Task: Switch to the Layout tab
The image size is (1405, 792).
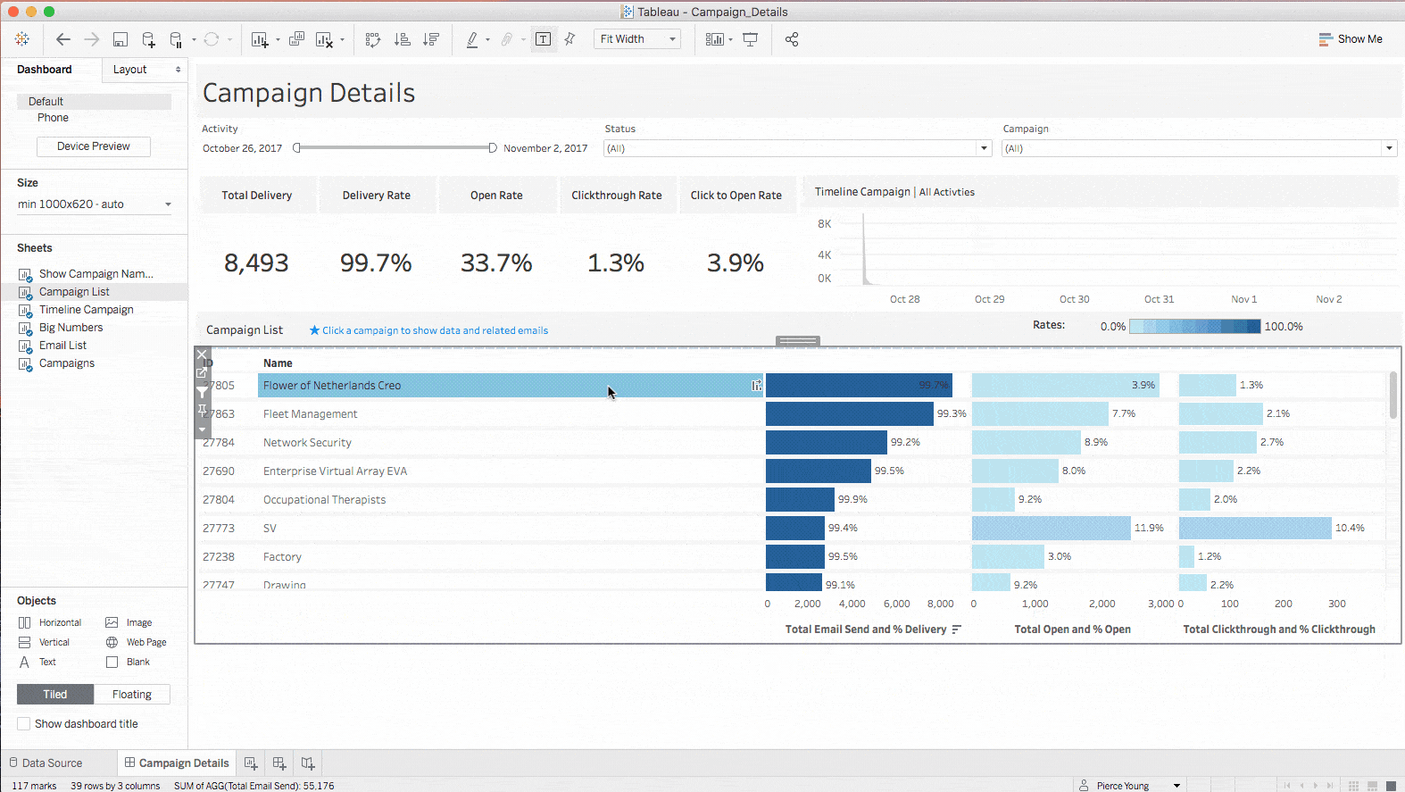Action: click(130, 70)
